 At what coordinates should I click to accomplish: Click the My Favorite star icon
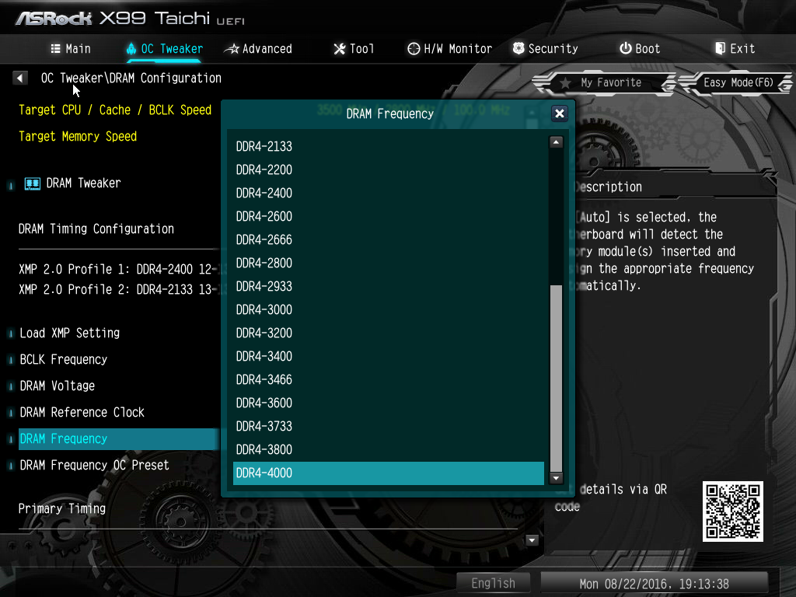565,82
